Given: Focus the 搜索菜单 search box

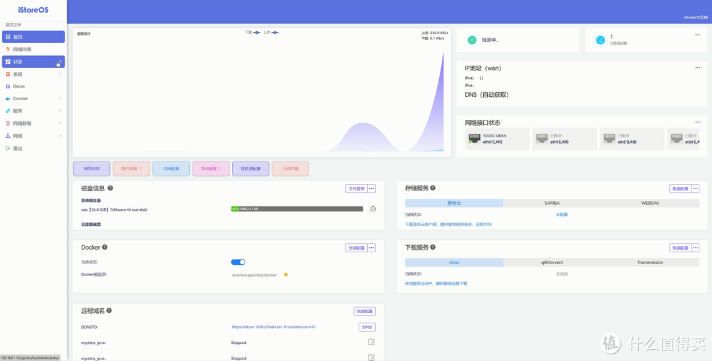Looking at the screenshot, I should (33, 25).
